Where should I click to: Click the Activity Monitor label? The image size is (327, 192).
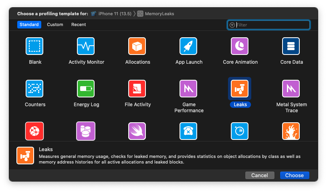pos(86,62)
